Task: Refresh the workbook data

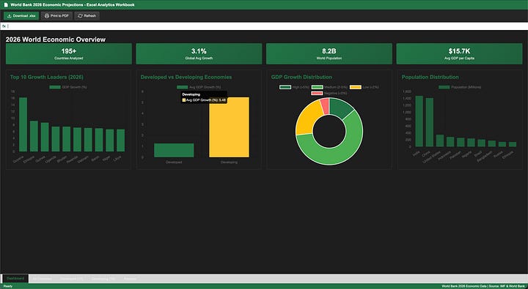Action: pos(87,16)
